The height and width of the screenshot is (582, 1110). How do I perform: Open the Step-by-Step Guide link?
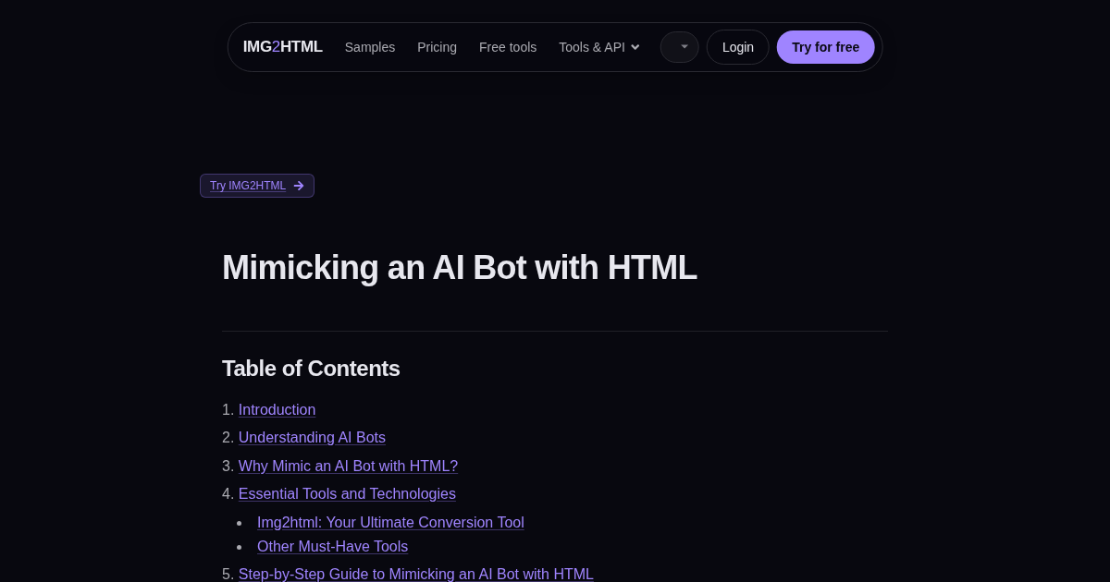[416, 574]
